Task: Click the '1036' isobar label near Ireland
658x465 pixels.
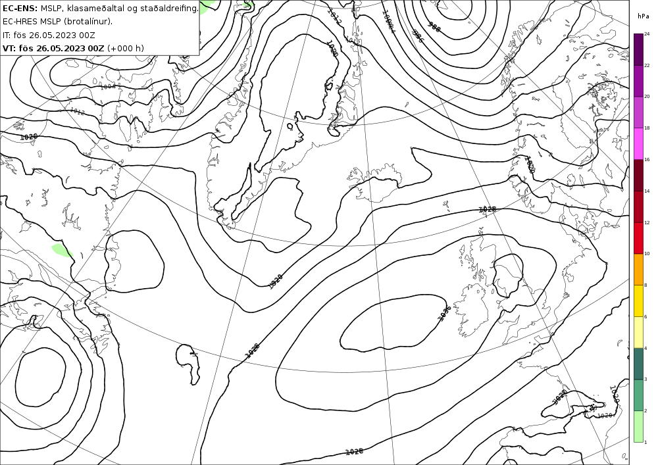Action: [x=444, y=313]
